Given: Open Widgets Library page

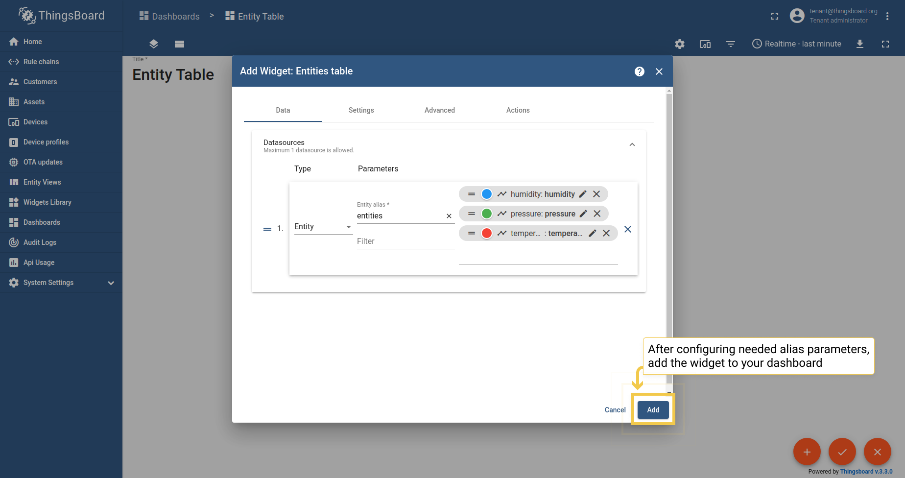Looking at the screenshot, I should (x=61, y=202).
